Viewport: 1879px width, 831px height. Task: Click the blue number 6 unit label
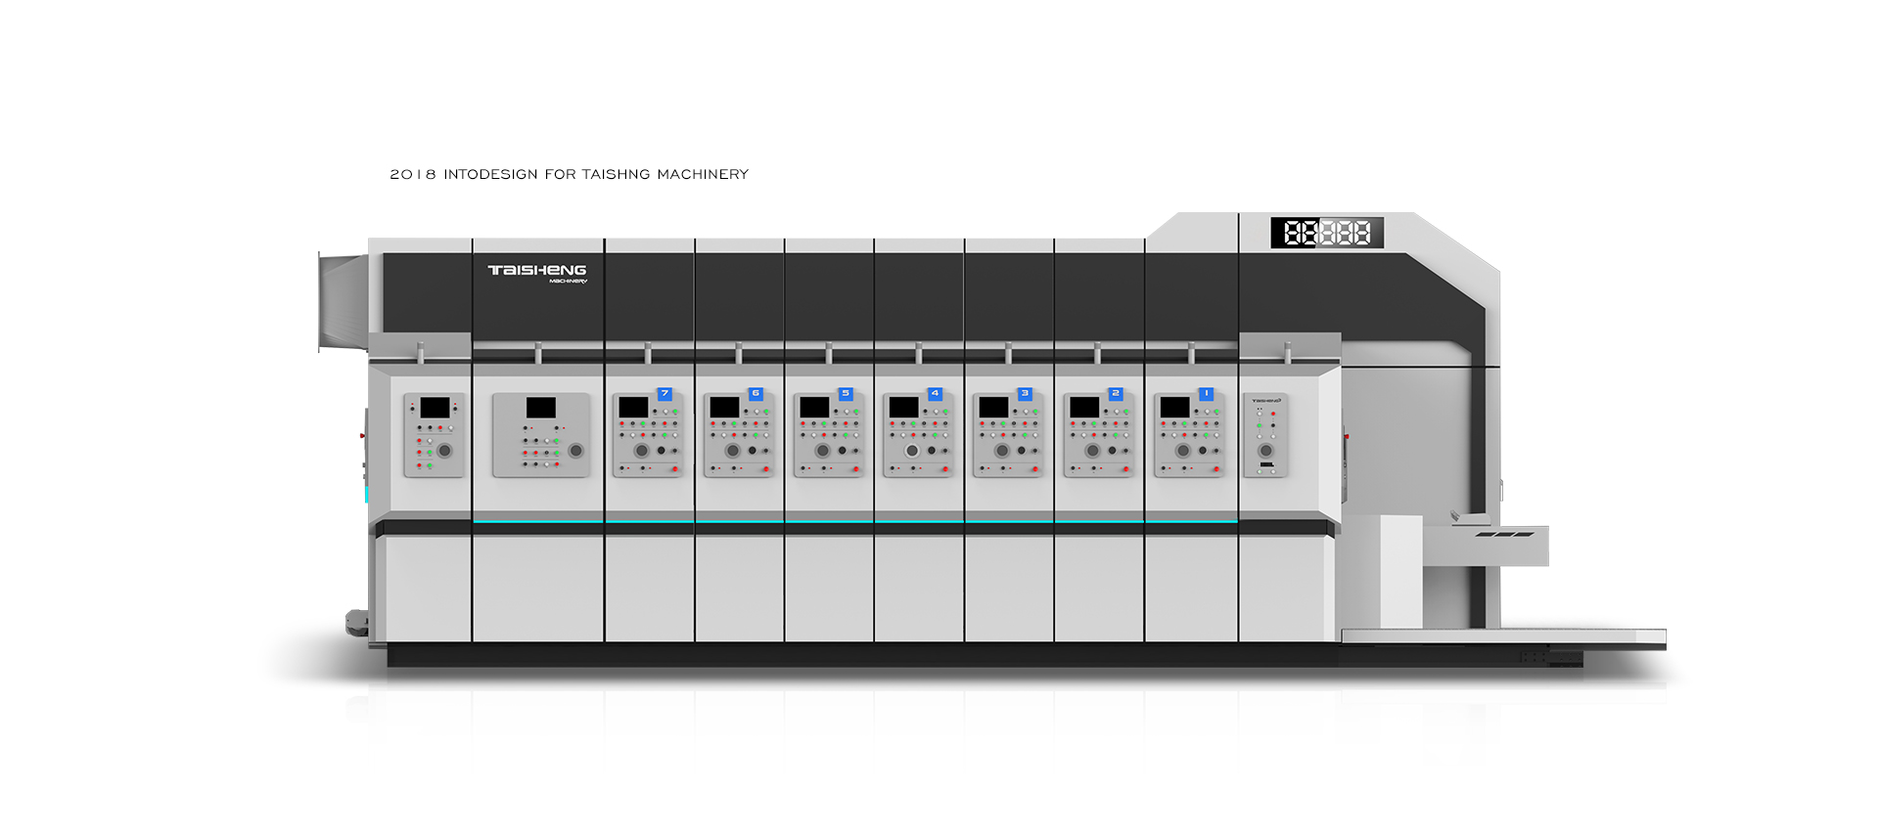[x=756, y=394]
